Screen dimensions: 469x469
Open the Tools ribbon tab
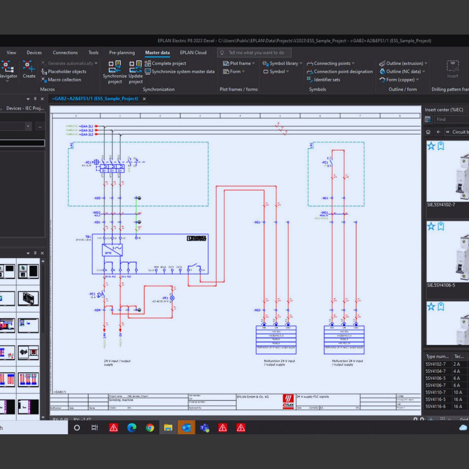(x=93, y=53)
